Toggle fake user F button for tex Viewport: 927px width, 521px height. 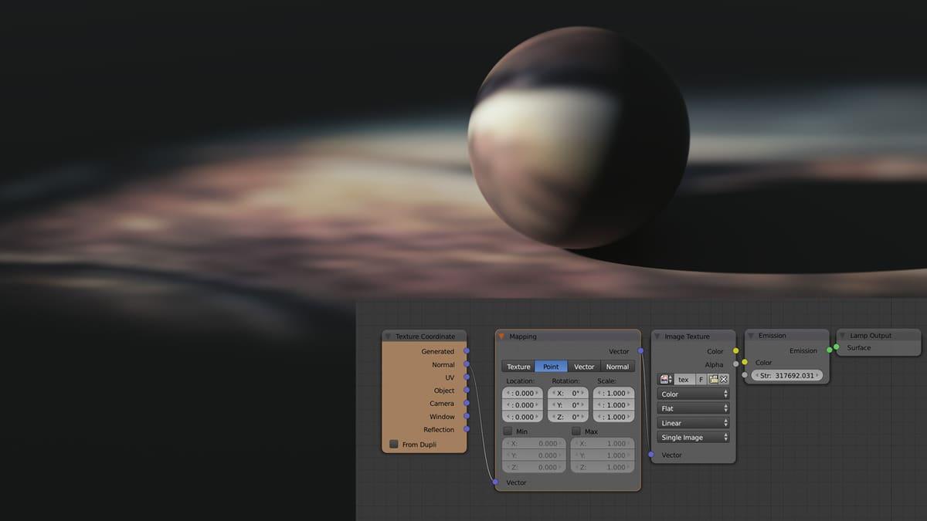(x=701, y=379)
